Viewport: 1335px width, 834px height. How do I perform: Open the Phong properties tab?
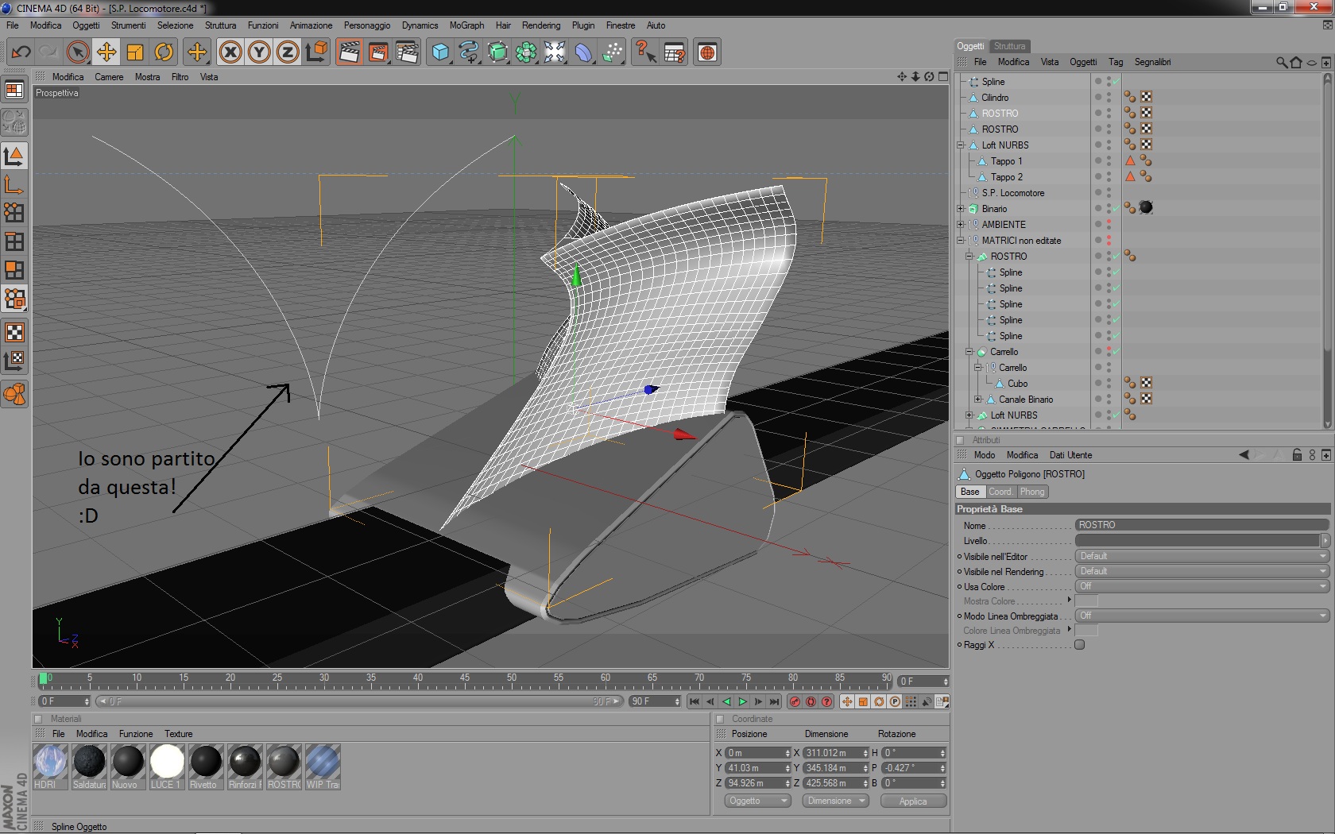pos(1032,492)
